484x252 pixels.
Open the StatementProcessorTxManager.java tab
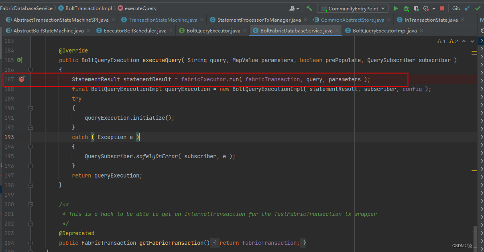pyautogui.click(x=259, y=20)
